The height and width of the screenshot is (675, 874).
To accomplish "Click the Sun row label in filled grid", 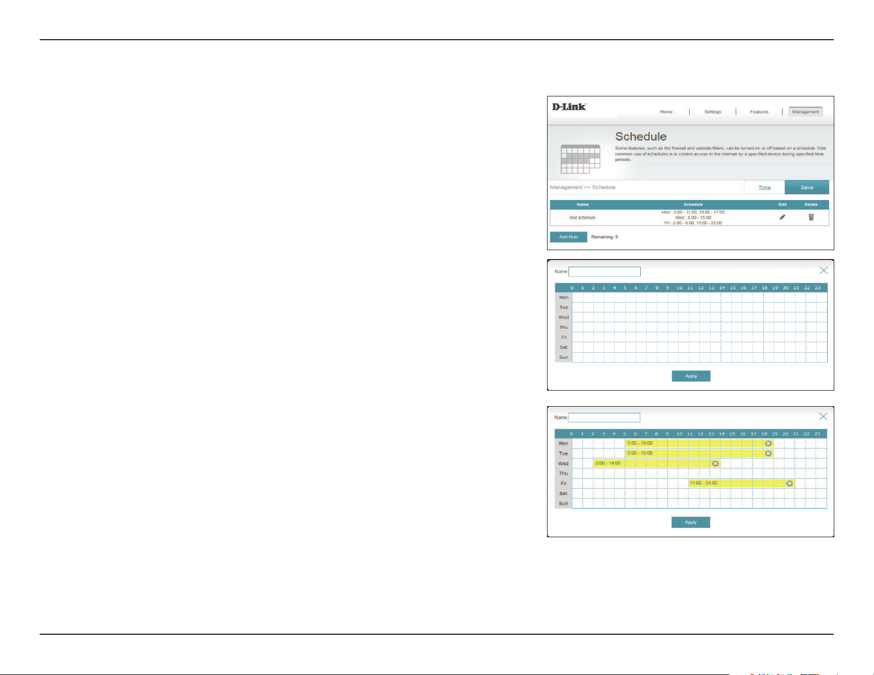I will click(x=563, y=503).
